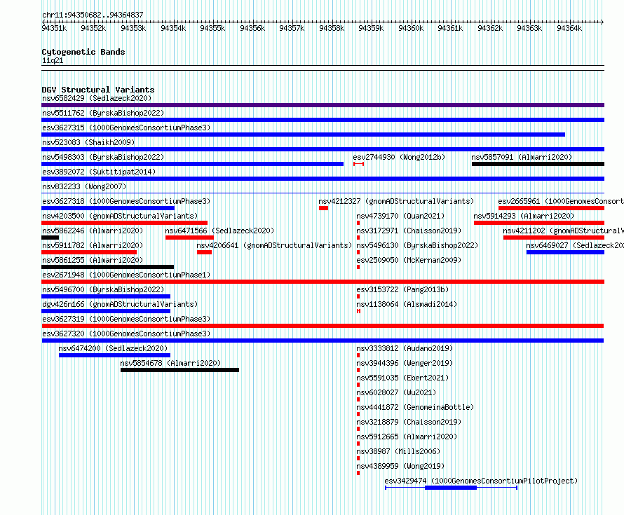The width and height of the screenshot is (624, 515).
Task: Click the chr11:94350682..94364837 coordinates label
Action: tap(93, 15)
